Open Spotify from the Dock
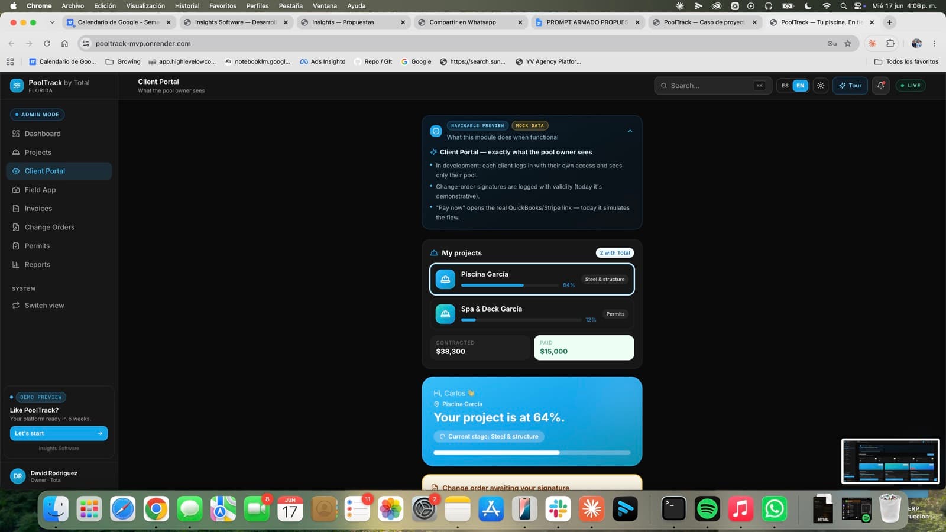The height and width of the screenshot is (532, 946). tap(707, 508)
